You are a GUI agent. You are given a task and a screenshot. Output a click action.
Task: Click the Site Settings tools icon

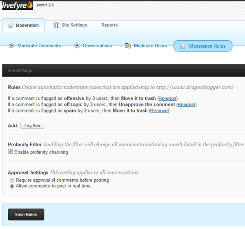pyautogui.click(x=56, y=25)
